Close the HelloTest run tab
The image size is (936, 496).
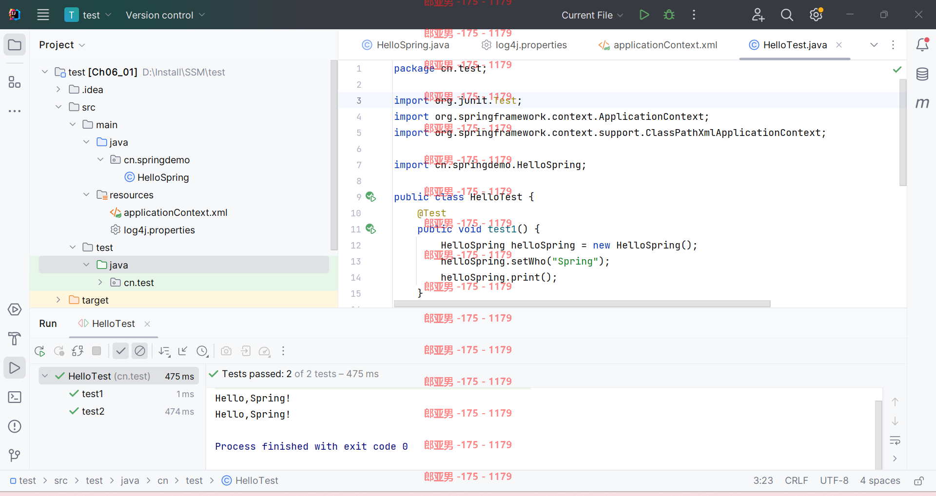click(x=147, y=324)
